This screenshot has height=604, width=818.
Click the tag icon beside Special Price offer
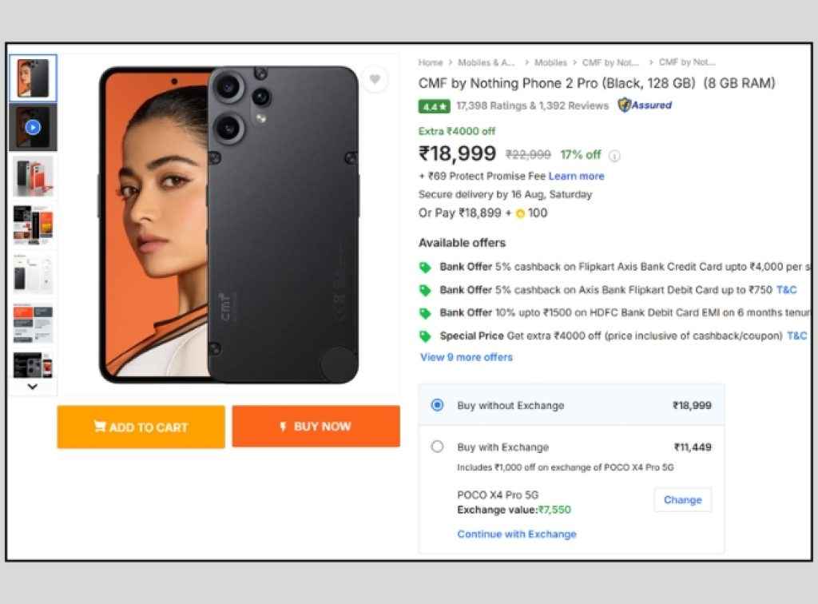[425, 336]
